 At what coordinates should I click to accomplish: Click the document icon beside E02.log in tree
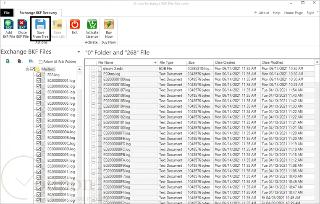(44, 75)
